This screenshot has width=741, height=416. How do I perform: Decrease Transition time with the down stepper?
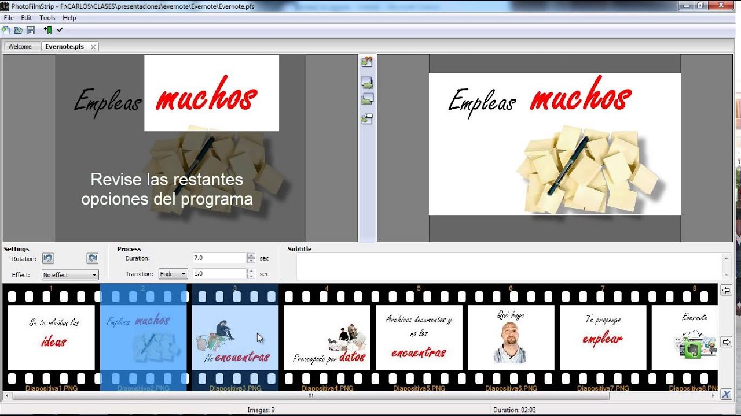coord(251,276)
